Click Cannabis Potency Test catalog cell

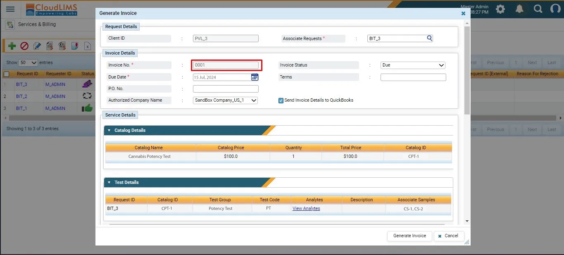coord(150,157)
